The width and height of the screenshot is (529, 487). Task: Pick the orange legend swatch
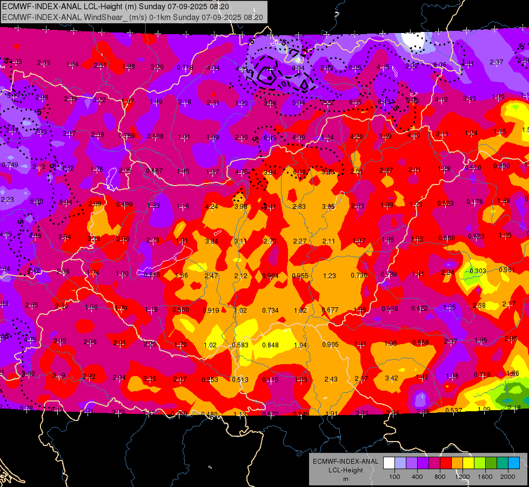(457, 463)
